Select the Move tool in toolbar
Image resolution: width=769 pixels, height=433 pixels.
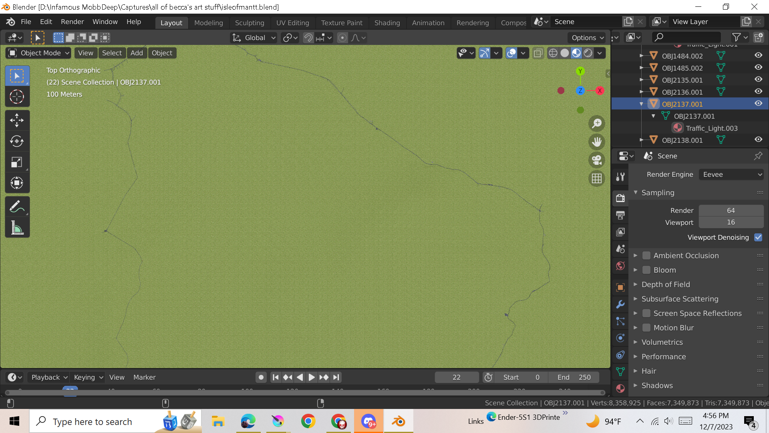click(17, 120)
